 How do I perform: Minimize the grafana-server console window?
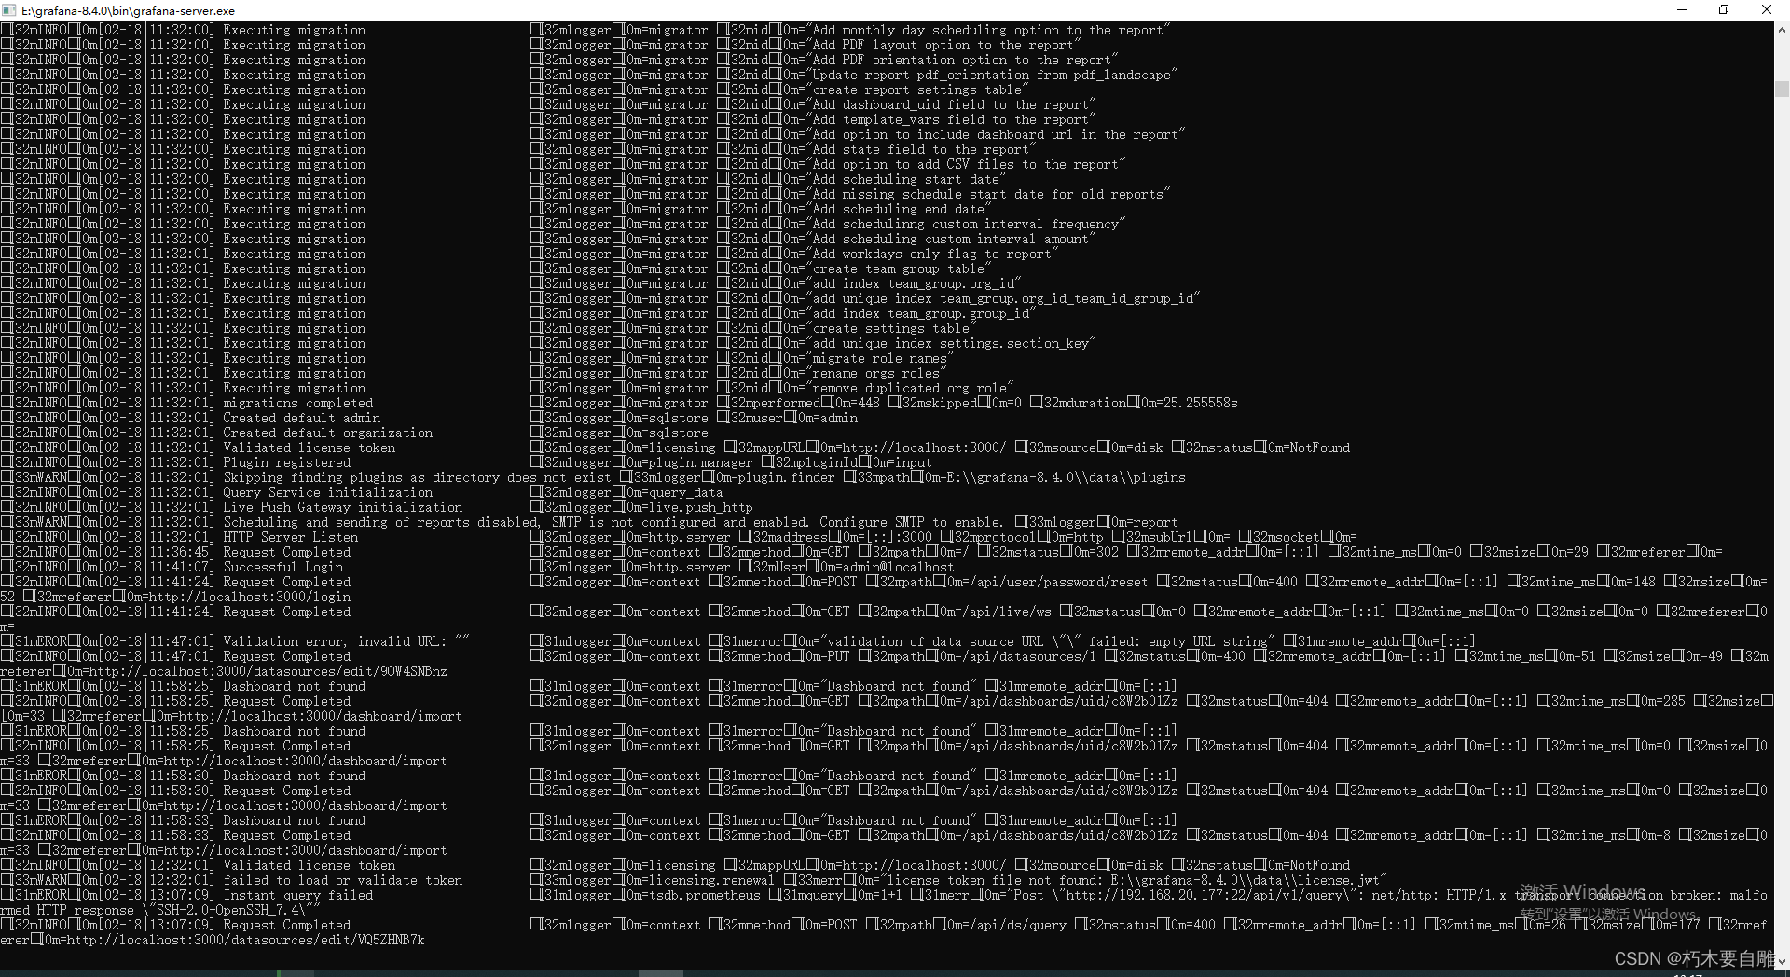[1682, 10]
